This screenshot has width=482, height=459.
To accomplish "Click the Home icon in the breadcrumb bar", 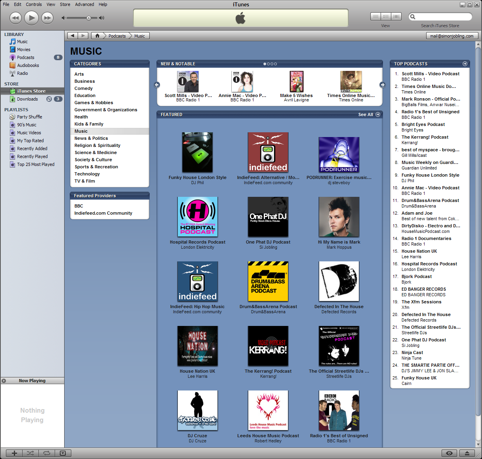I will coord(97,36).
